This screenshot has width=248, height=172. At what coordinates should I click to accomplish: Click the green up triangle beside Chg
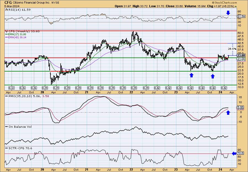click(236, 6)
